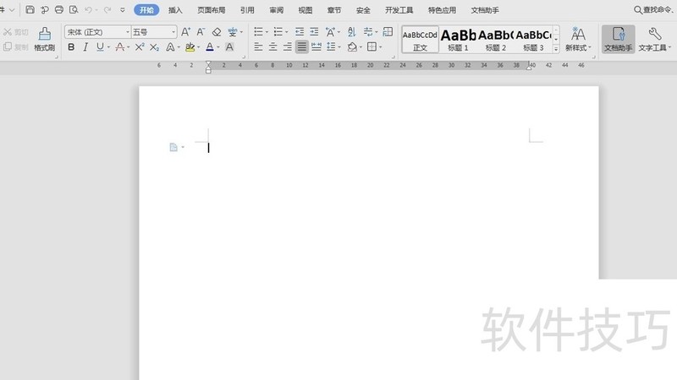This screenshot has width=677, height=380.
Task: Open the 新样式 new style dropdown
Action: click(x=578, y=39)
